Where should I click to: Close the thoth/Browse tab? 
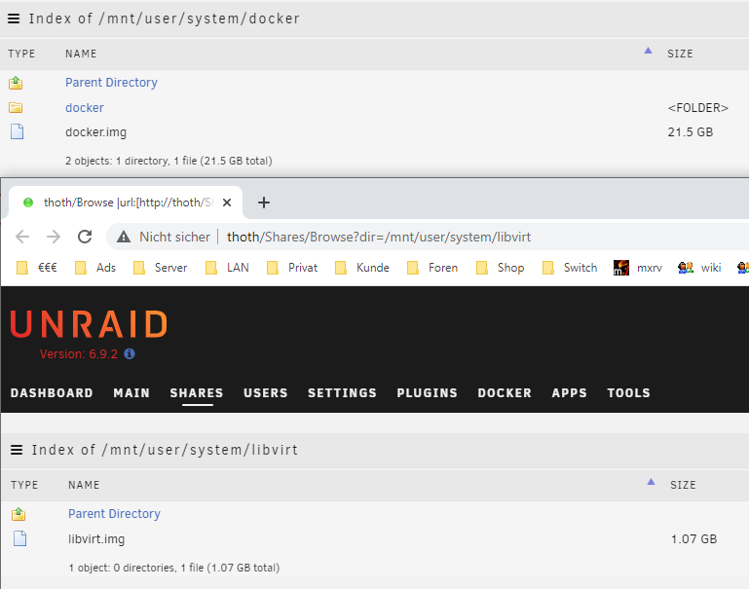tap(227, 202)
